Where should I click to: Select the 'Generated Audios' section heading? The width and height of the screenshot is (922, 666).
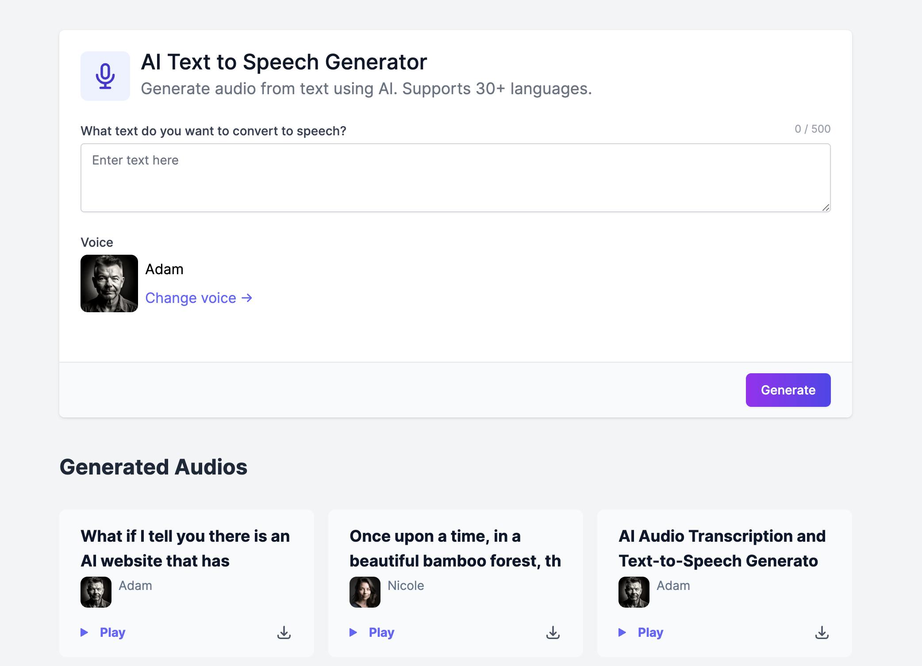coord(154,467)
